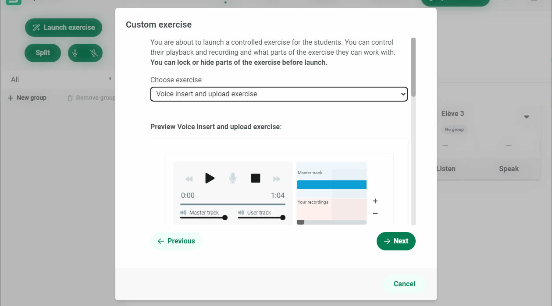
Task: Click the Master track speaker icon
Action: (x=183, y=212)
